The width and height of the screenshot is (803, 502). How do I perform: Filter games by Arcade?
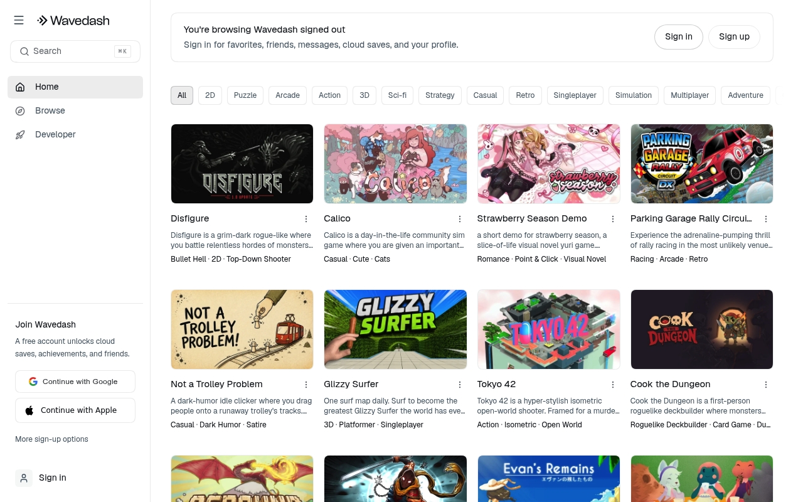click(x=288, y=95)
